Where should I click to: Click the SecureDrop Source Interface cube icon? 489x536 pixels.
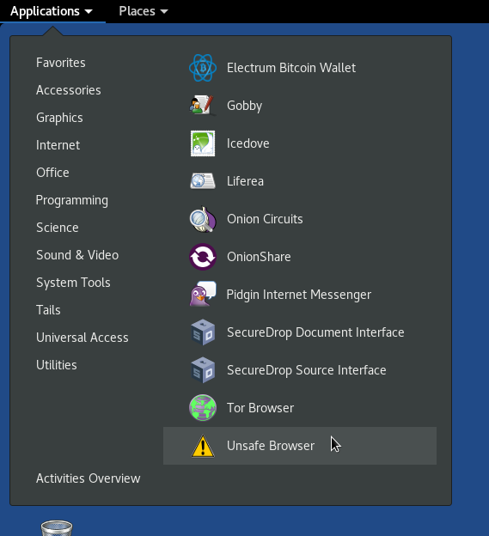click(x=203, y=370)
